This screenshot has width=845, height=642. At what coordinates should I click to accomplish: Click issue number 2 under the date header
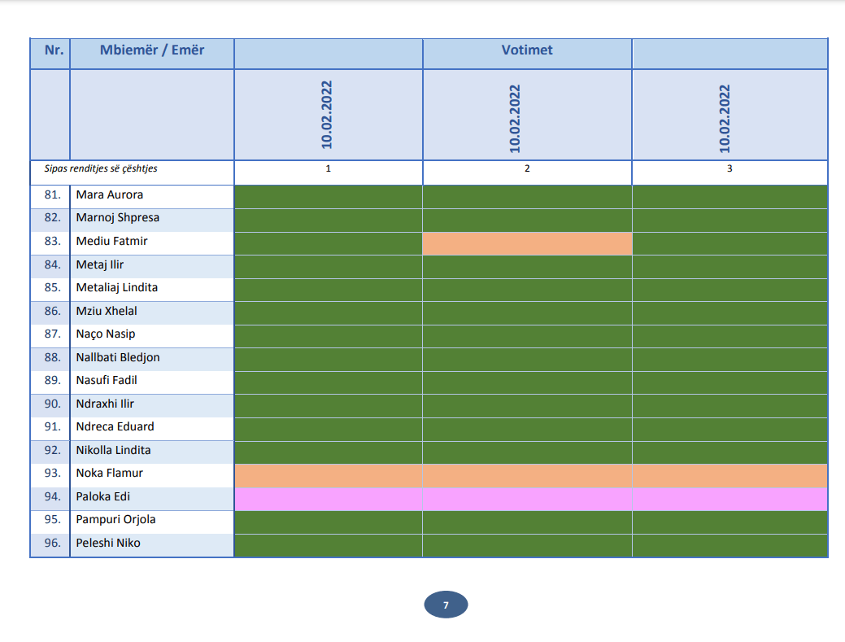527,169
